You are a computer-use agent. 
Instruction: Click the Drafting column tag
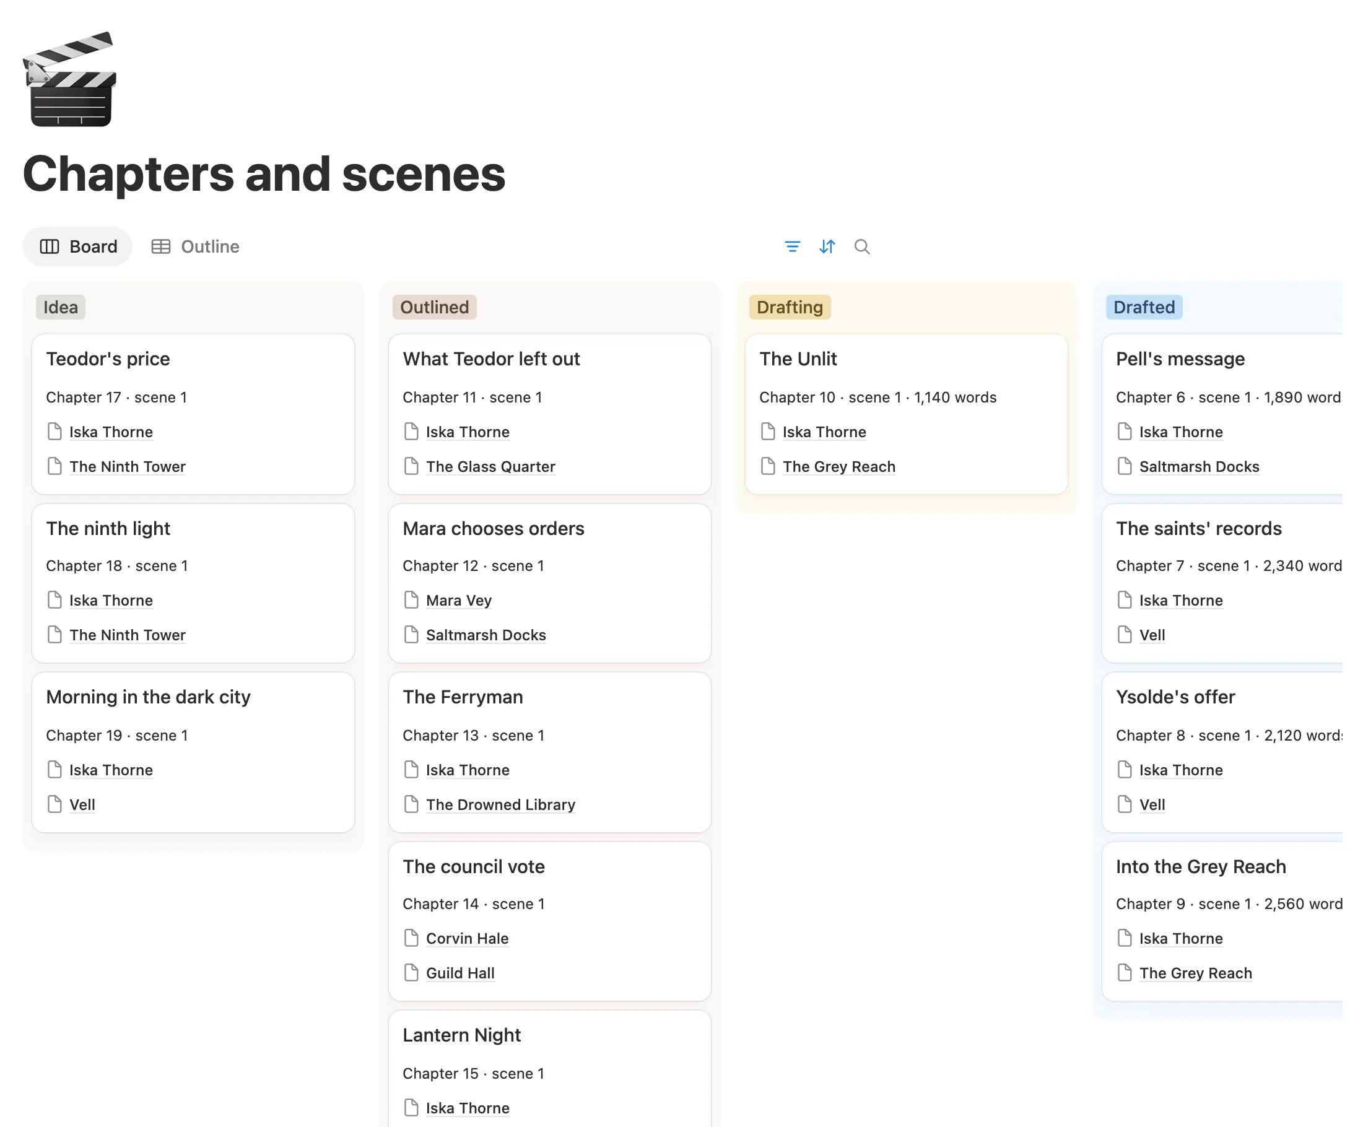pos(790,307)
